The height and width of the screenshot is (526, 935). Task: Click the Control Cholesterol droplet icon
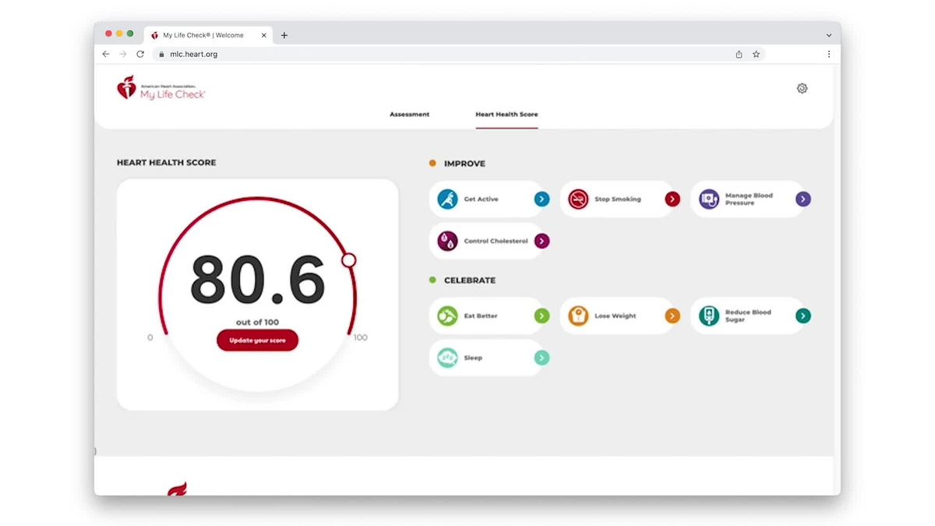pos(447,241)
